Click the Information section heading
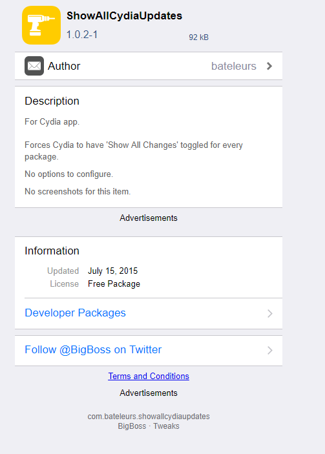 click(x=52, y=251)
